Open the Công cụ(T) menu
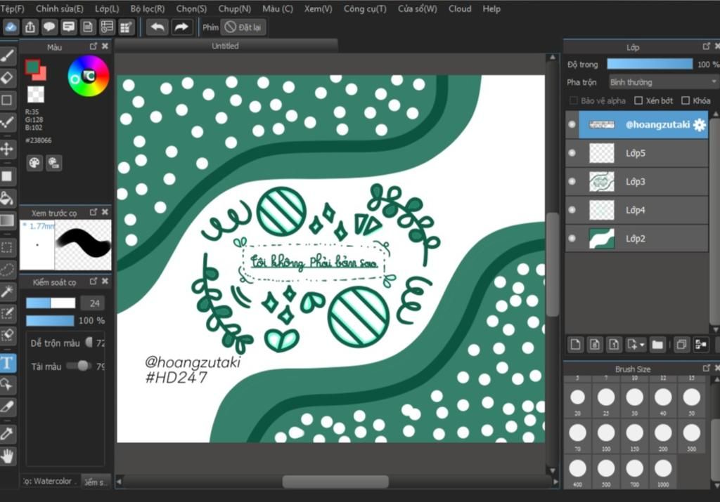Image resolution: width=720 pixels, height=502 pixels. pyautogui.click(x=365, y=8)
